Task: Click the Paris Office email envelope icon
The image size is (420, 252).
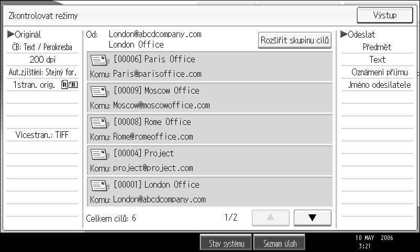Action: tap(100, 60)
